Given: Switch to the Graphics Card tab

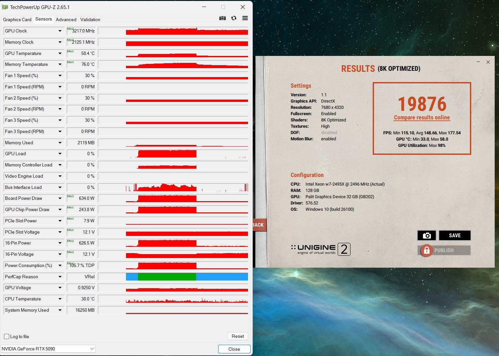Looking at the screenshot, I should [x=17, y=20].
